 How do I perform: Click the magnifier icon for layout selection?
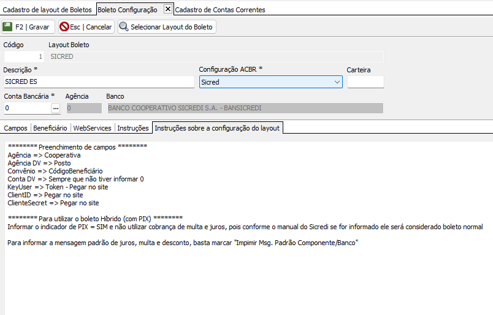124,27
